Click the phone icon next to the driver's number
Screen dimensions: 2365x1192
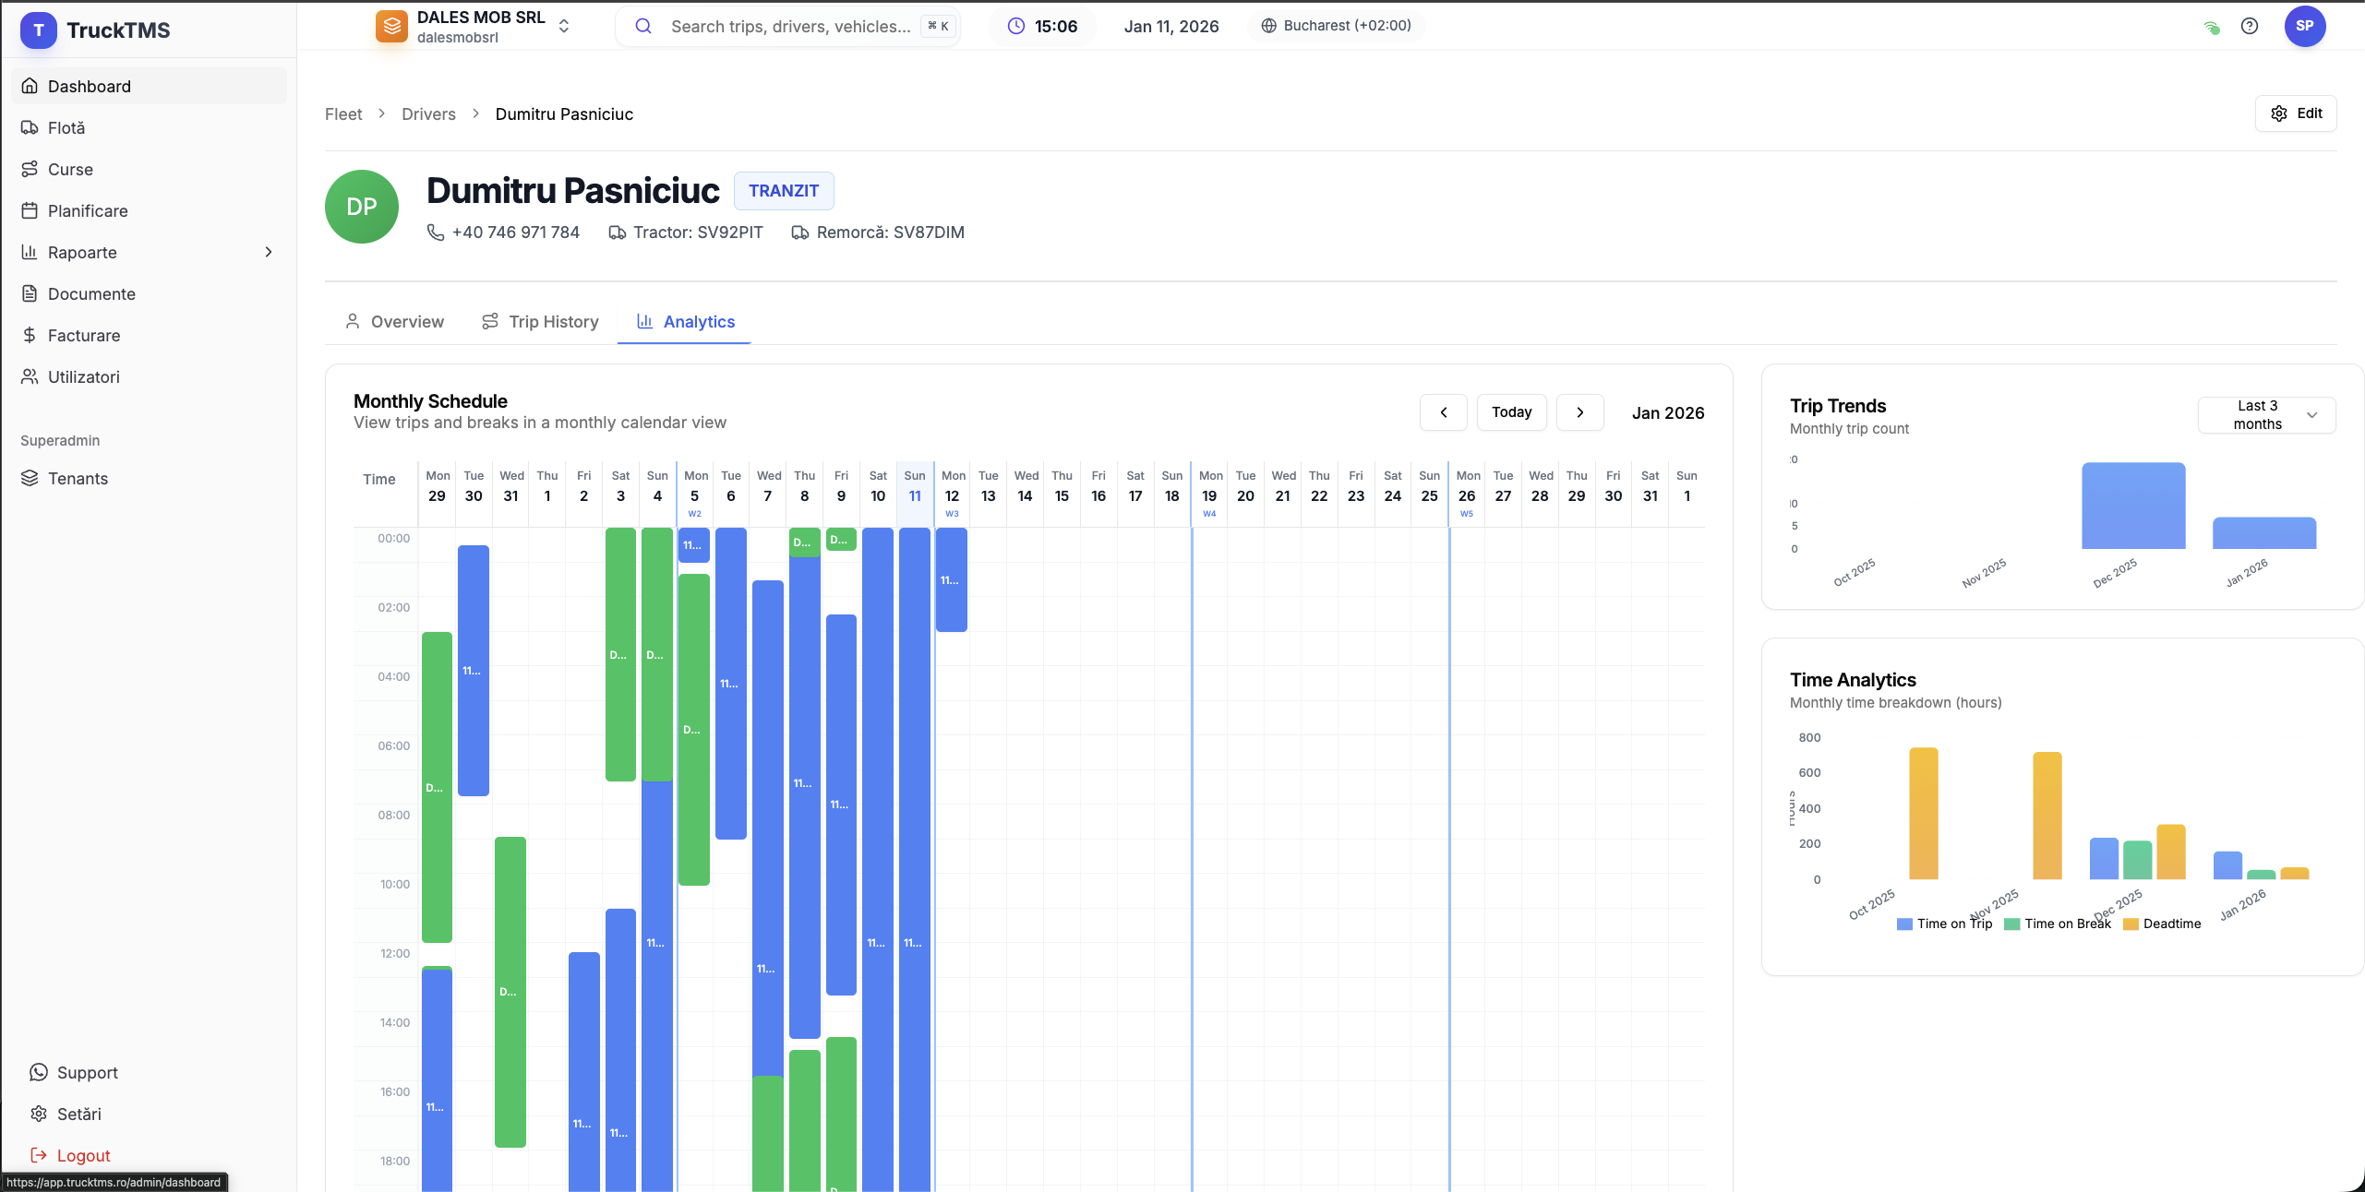[436, 232]
